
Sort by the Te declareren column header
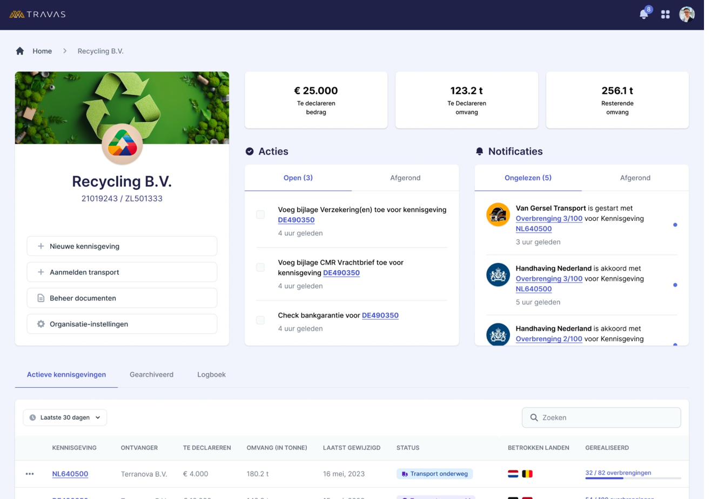pyautogui.click(x=209, y=452)
